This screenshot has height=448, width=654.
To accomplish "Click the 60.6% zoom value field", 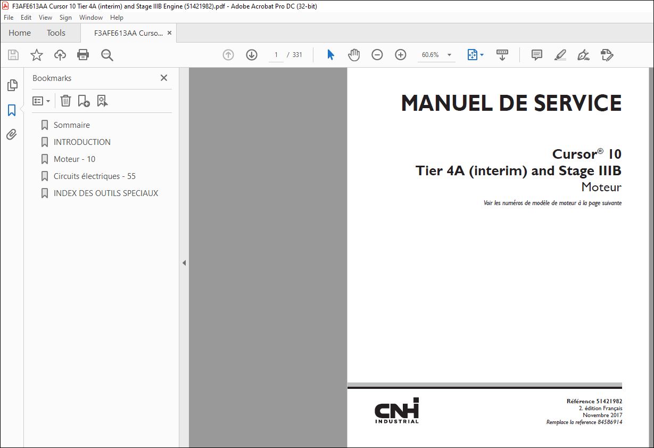I will coord(430,55).
